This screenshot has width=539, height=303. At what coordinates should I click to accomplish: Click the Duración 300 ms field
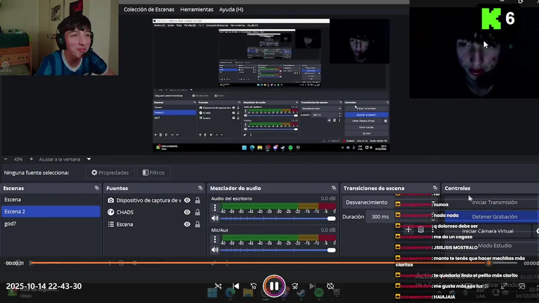pyautogui.click(x=380, y=217)
